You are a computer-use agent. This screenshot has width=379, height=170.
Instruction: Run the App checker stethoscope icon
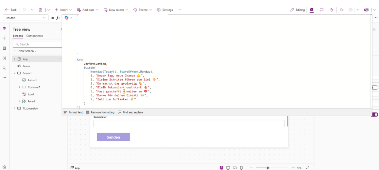(331, 10)
